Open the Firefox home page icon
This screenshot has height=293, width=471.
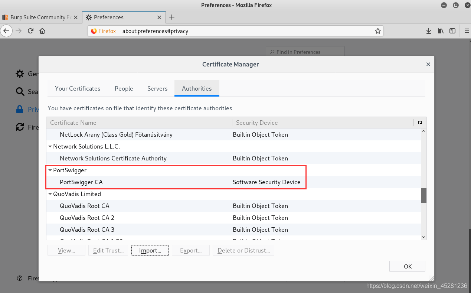coord(42,31)
